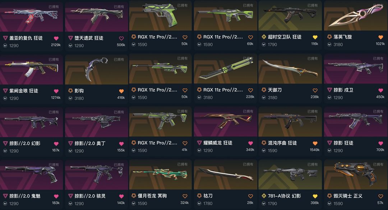Screen dimensions: 388x210
Task: Click the 影钩 karambit thumbnail
Action: pos(97,69)
